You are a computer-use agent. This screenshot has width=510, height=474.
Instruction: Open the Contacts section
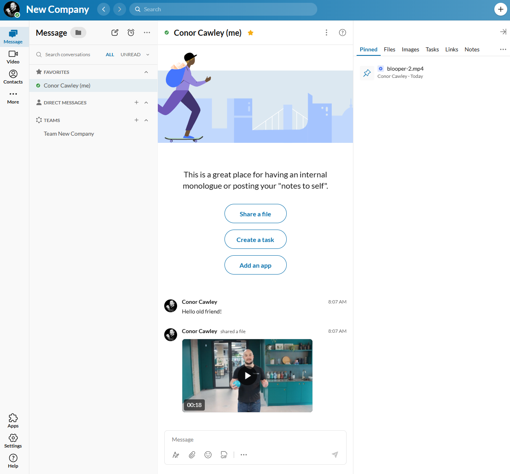click(13, 76)
